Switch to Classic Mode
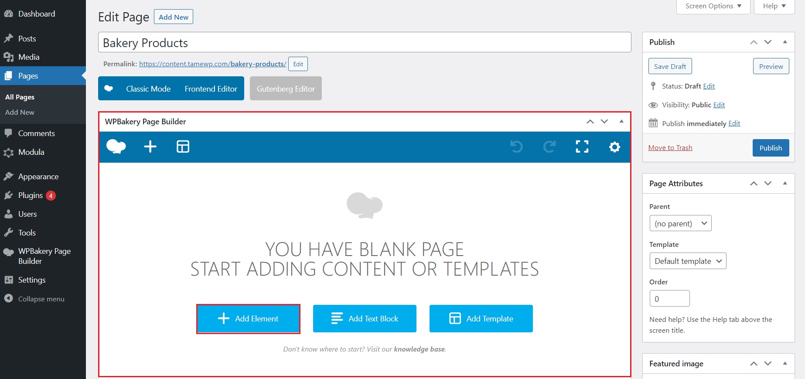This screenshot has width=805, height=379. point(148,89)
